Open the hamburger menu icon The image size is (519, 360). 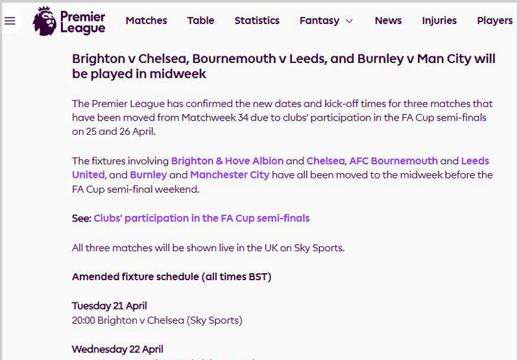(x=10, y=21)
